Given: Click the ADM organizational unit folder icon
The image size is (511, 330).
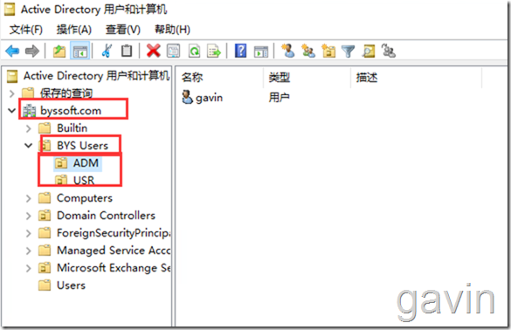Looking at the screenshot, I should (60, 162).
